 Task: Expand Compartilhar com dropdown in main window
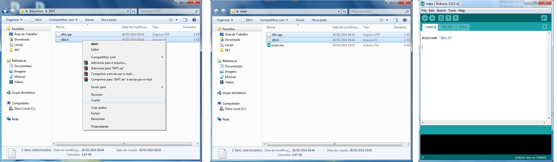pyautogui.click(x=274, y=20)
